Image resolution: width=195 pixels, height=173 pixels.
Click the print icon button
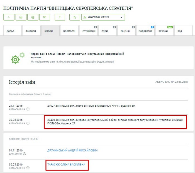tap(33, 17)
